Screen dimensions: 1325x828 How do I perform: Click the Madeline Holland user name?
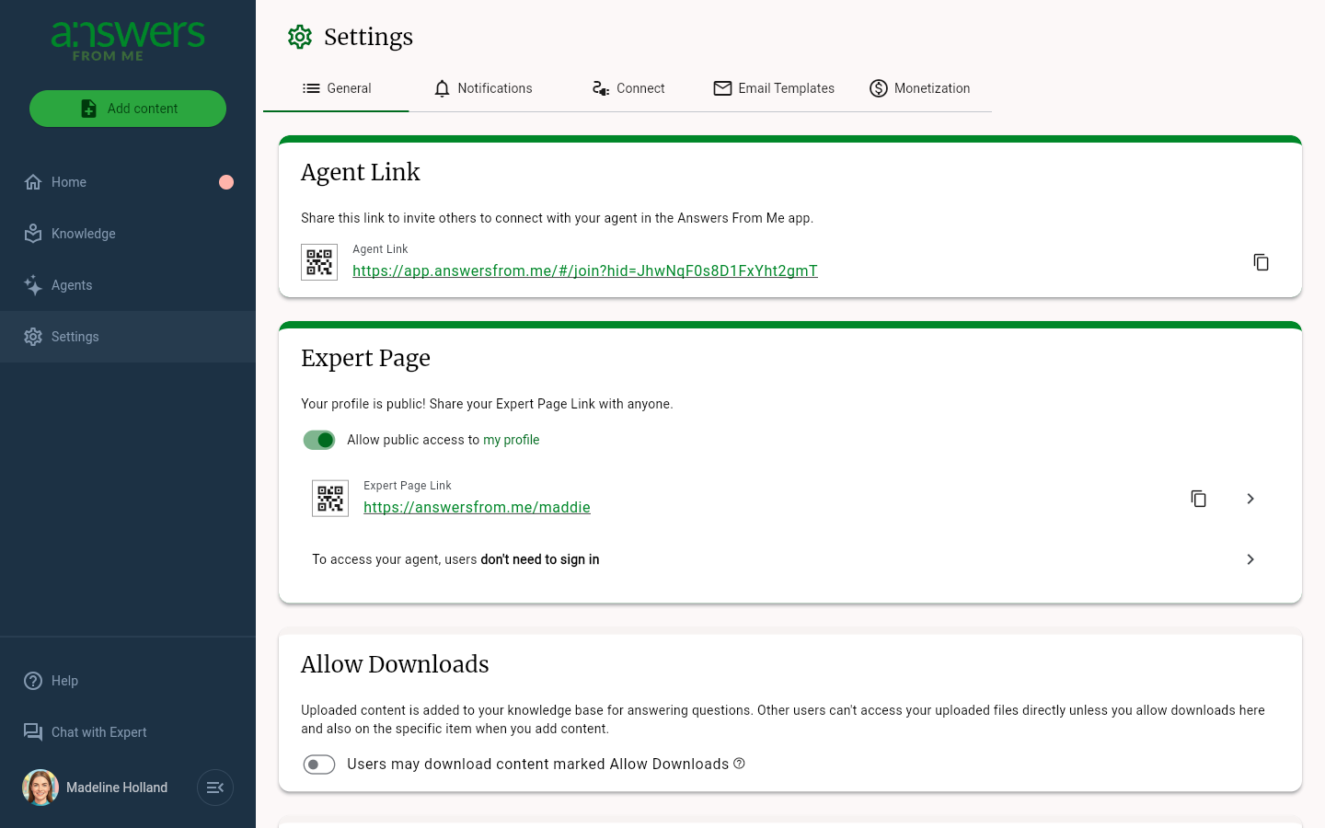117,788
